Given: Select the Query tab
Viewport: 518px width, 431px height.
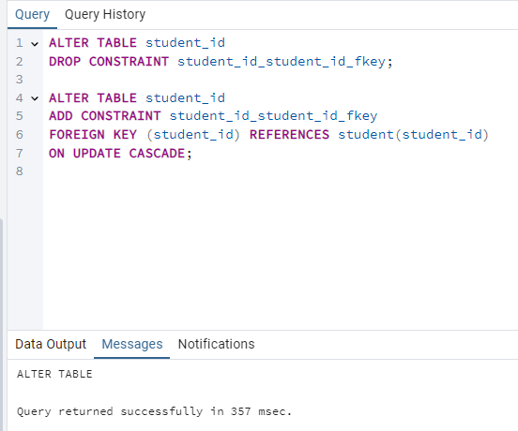Looking at the screenshot, I should pos(32,14).
